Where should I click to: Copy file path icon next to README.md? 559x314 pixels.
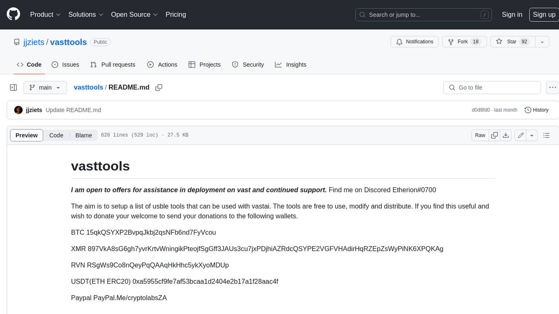pyautogui.click(x=159, y=88)
